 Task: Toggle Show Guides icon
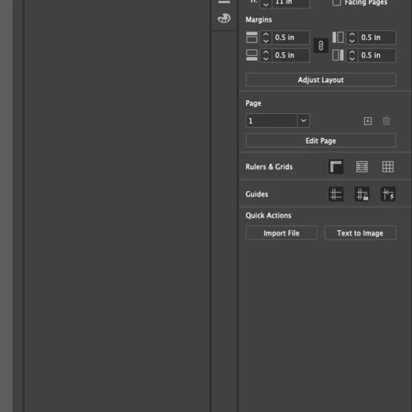tap(336, 194)
